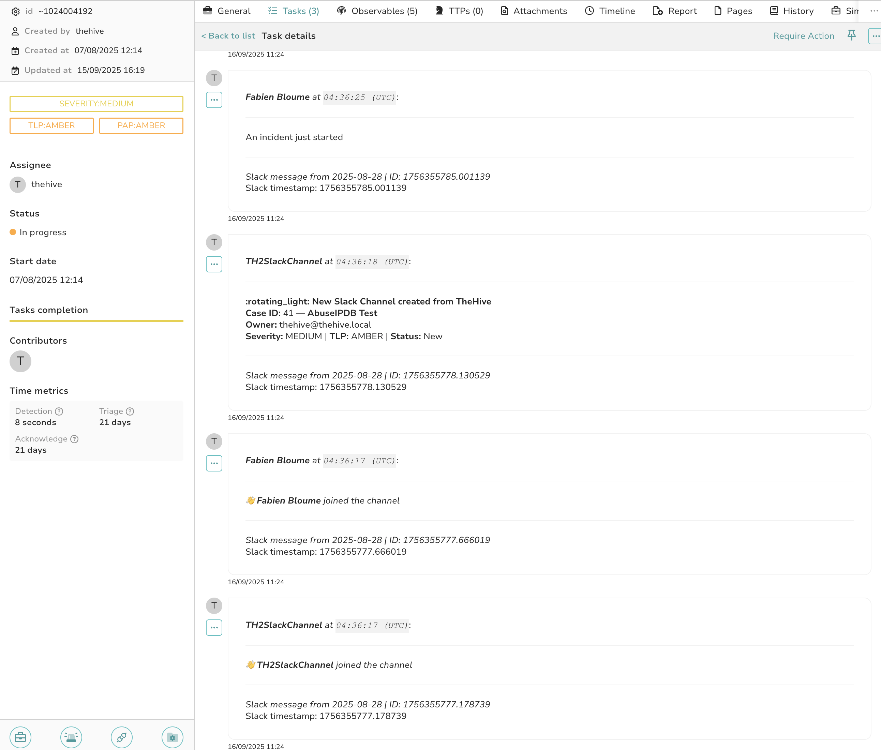The image size is (881, 750).
Task: Pin the Task details view
Action: (852, 36)
